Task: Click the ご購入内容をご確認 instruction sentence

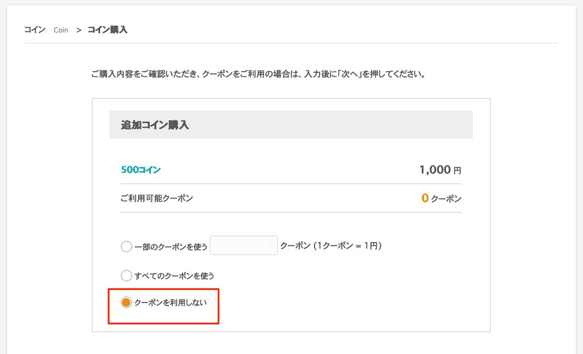Action: pyautogui.click(x=258, y=74)
